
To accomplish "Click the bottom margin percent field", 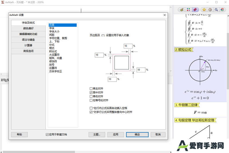I will [x=112, y=79].
